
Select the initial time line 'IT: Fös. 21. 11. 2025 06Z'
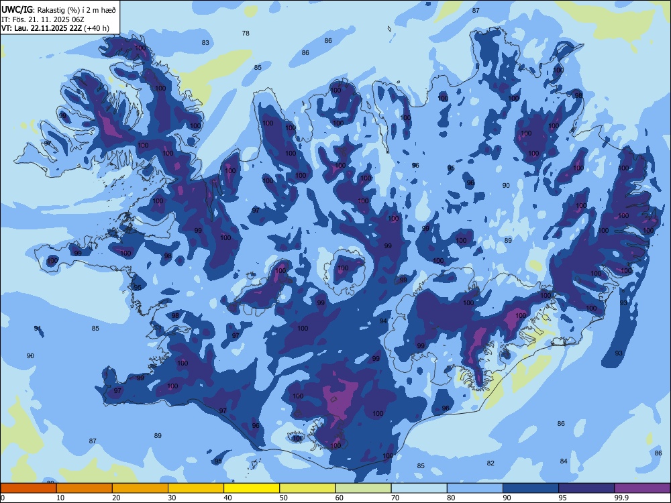coord(43,19)
